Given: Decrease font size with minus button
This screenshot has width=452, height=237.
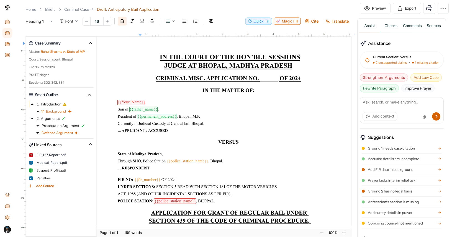Looking at the screenshot, I should [x=86, y=21].
